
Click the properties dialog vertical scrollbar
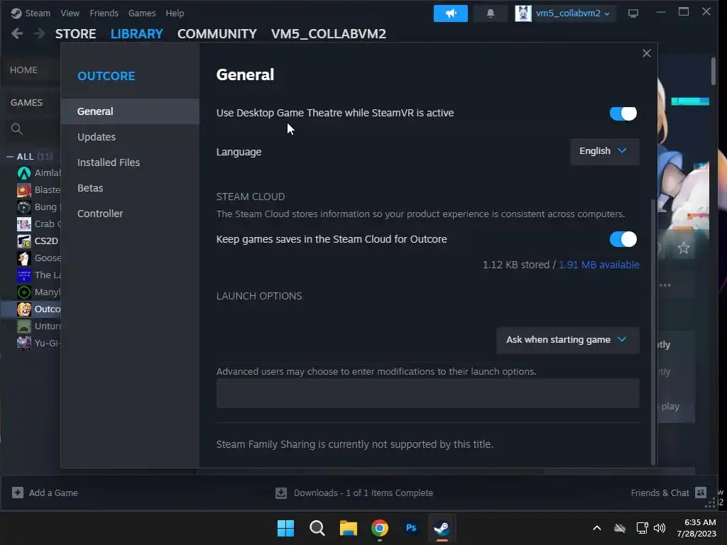click(x=653, y=331)
